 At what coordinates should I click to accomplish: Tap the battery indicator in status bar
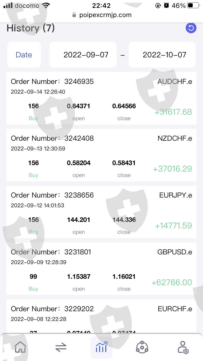point(193,5)
